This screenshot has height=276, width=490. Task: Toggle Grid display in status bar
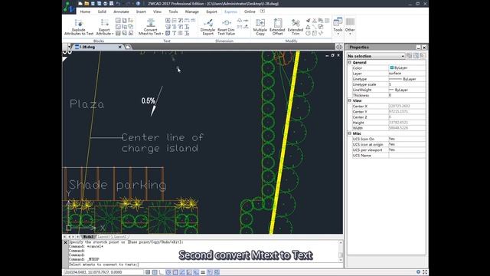point(155,272)
